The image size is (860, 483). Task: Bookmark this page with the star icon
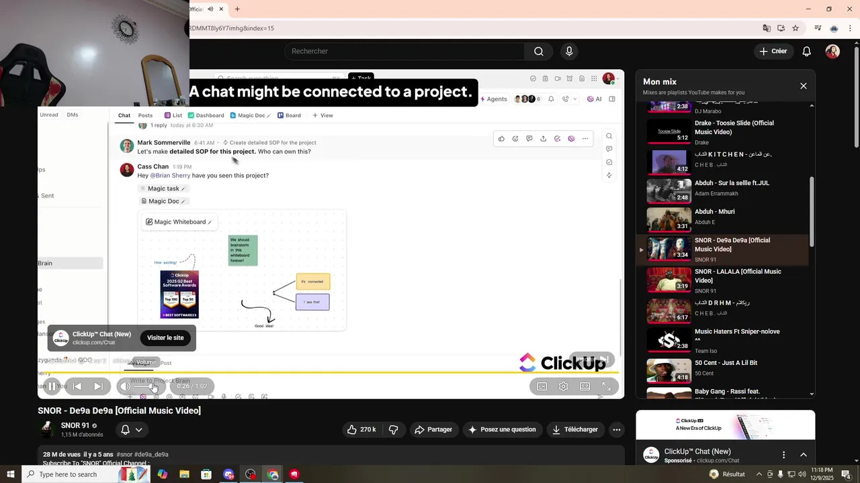pos(795,28)
